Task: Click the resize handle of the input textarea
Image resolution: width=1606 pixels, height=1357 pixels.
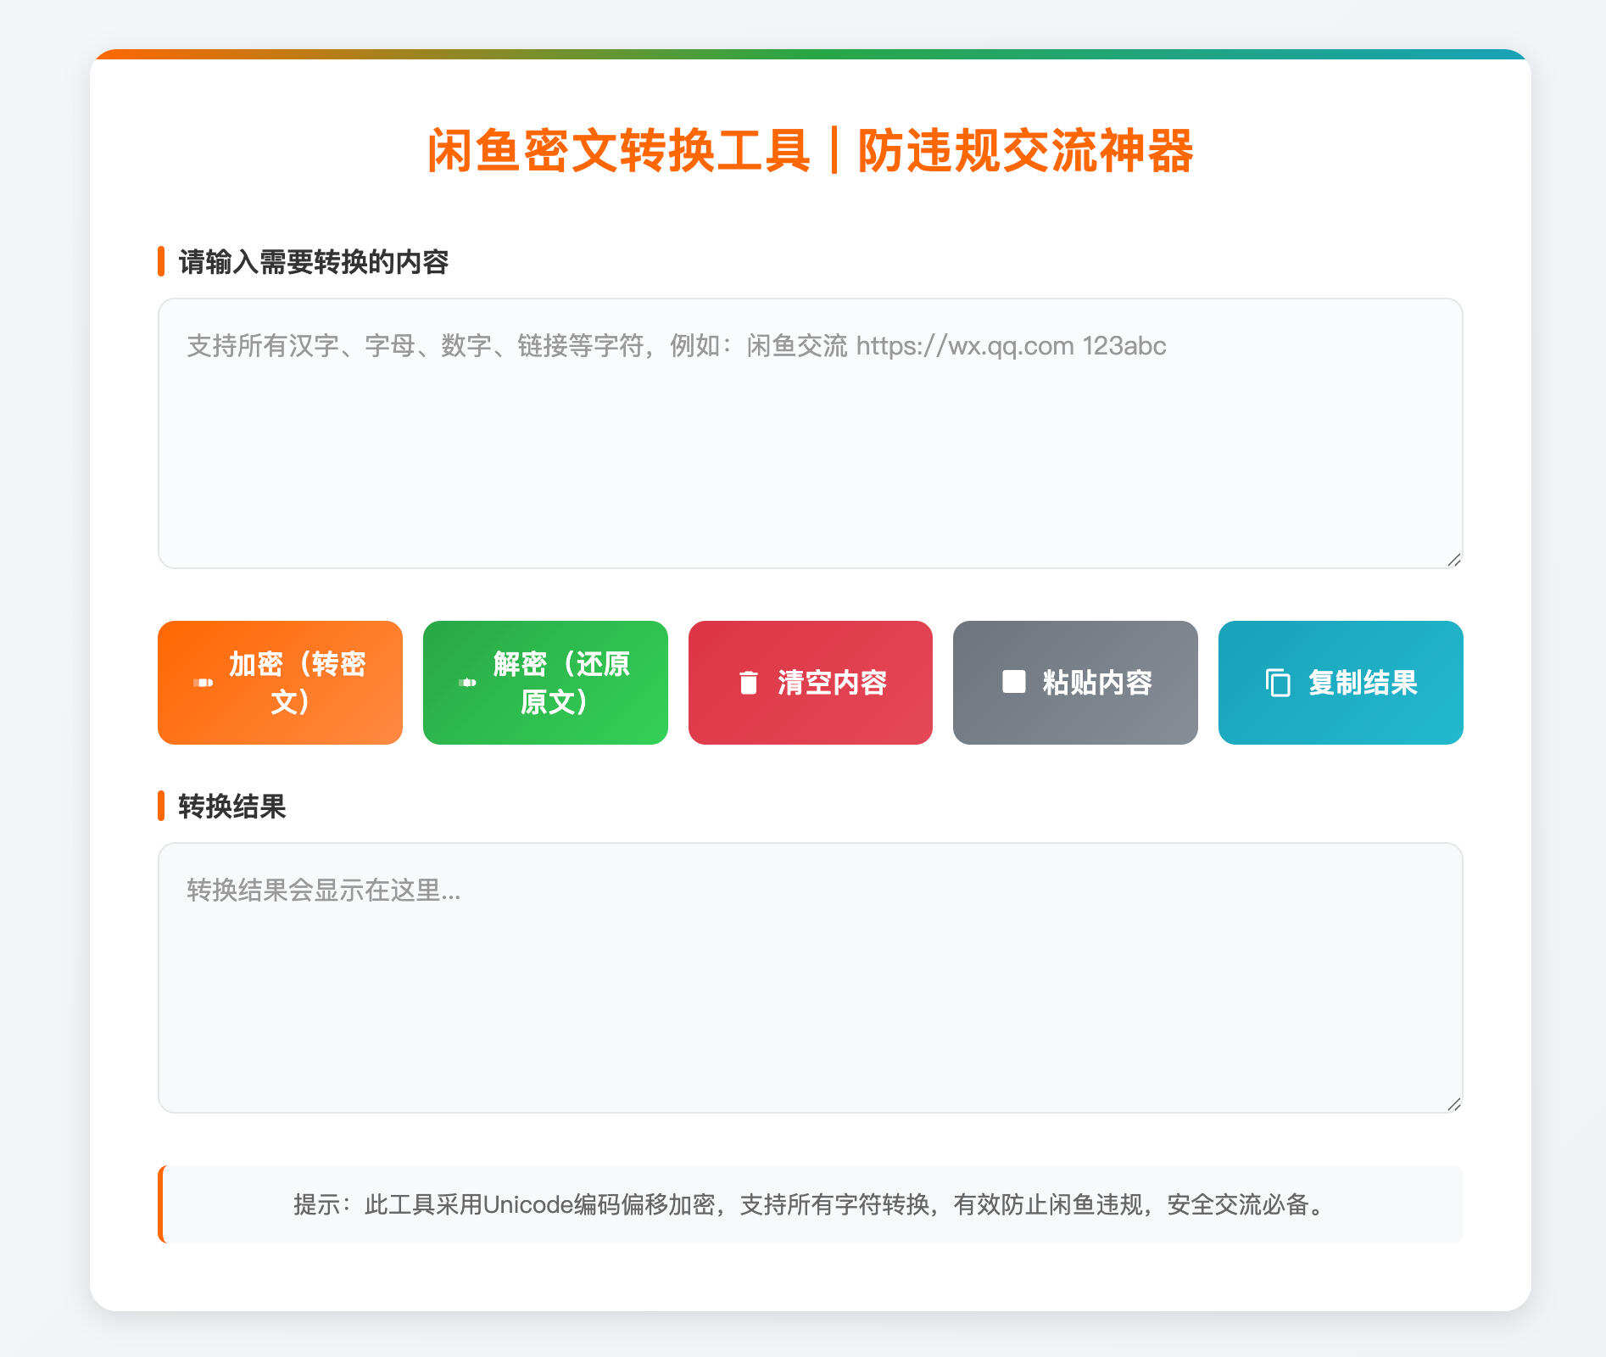Action: pyautogui.click(x=1455, y=560)
